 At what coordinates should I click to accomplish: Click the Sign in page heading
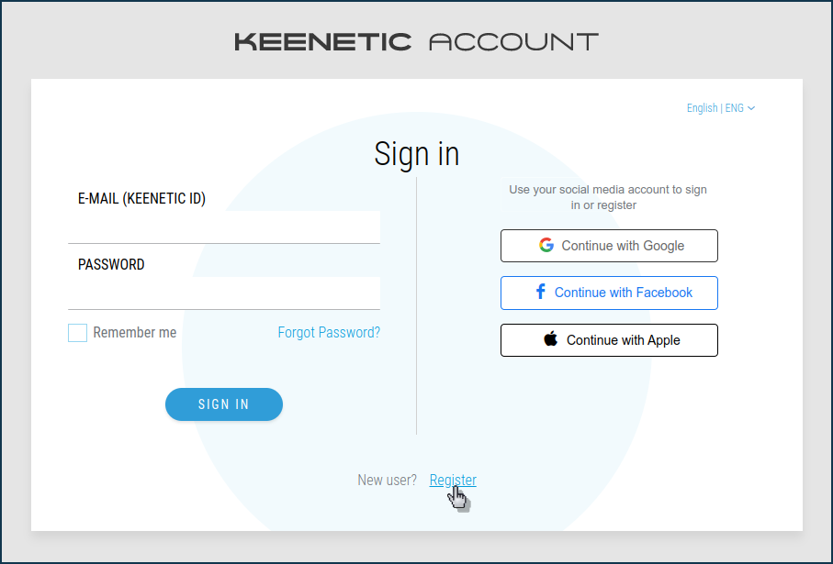coord(416,153)
